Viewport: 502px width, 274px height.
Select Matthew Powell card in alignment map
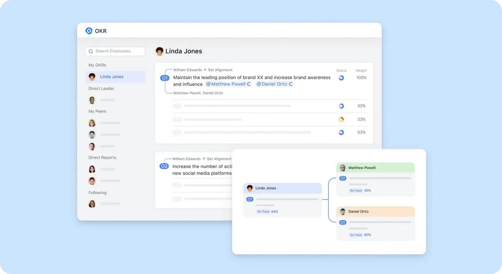click(375, 179)
